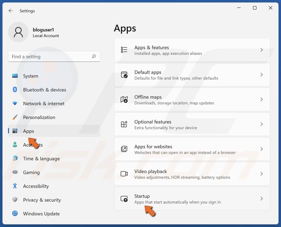Screen dimensions: 281x227
Task: Click the Accessibility figure icon
Action: coord(15,186)
